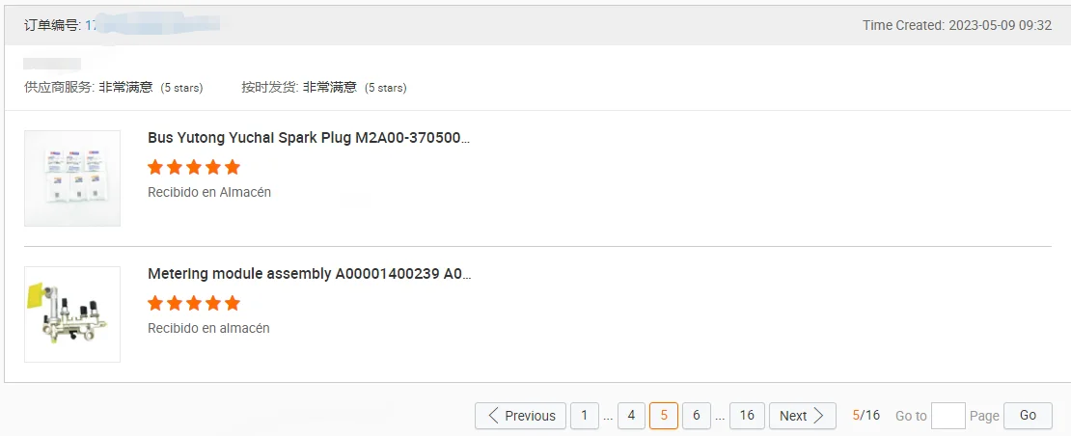Select current page 5
Screen dimensions: 1071x436
pos(664,416)
